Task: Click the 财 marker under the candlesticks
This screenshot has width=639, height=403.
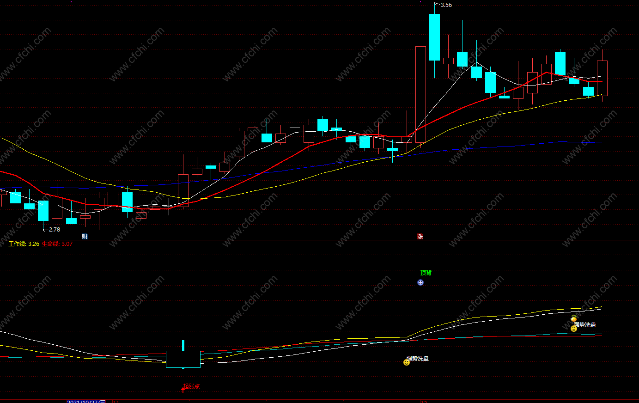Action: [x=85, y=237]
